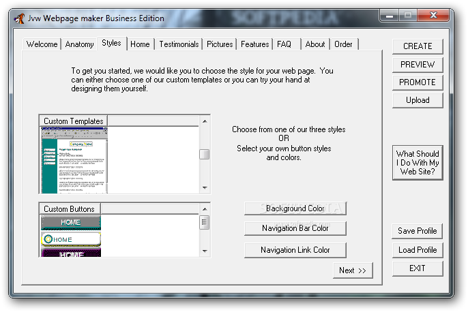Choose the gray HOME button style
468x312 pixels.
click(71, 223)
